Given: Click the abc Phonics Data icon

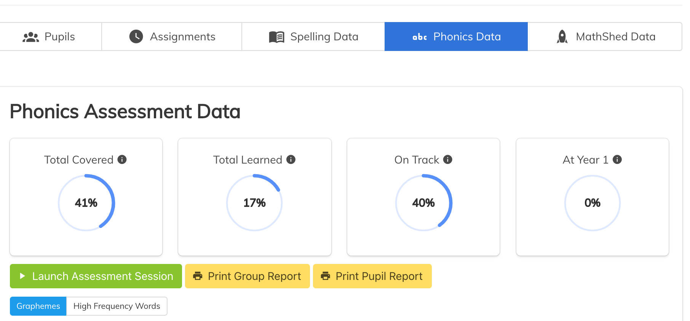Looking at the screenshot, I should [420, 37].
